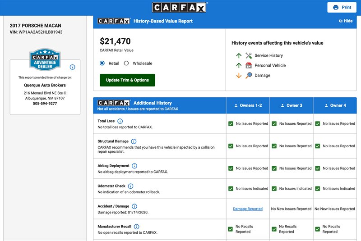Click the Owner 3 column header
Screen dimensions: 361x241
coord(291,105)
